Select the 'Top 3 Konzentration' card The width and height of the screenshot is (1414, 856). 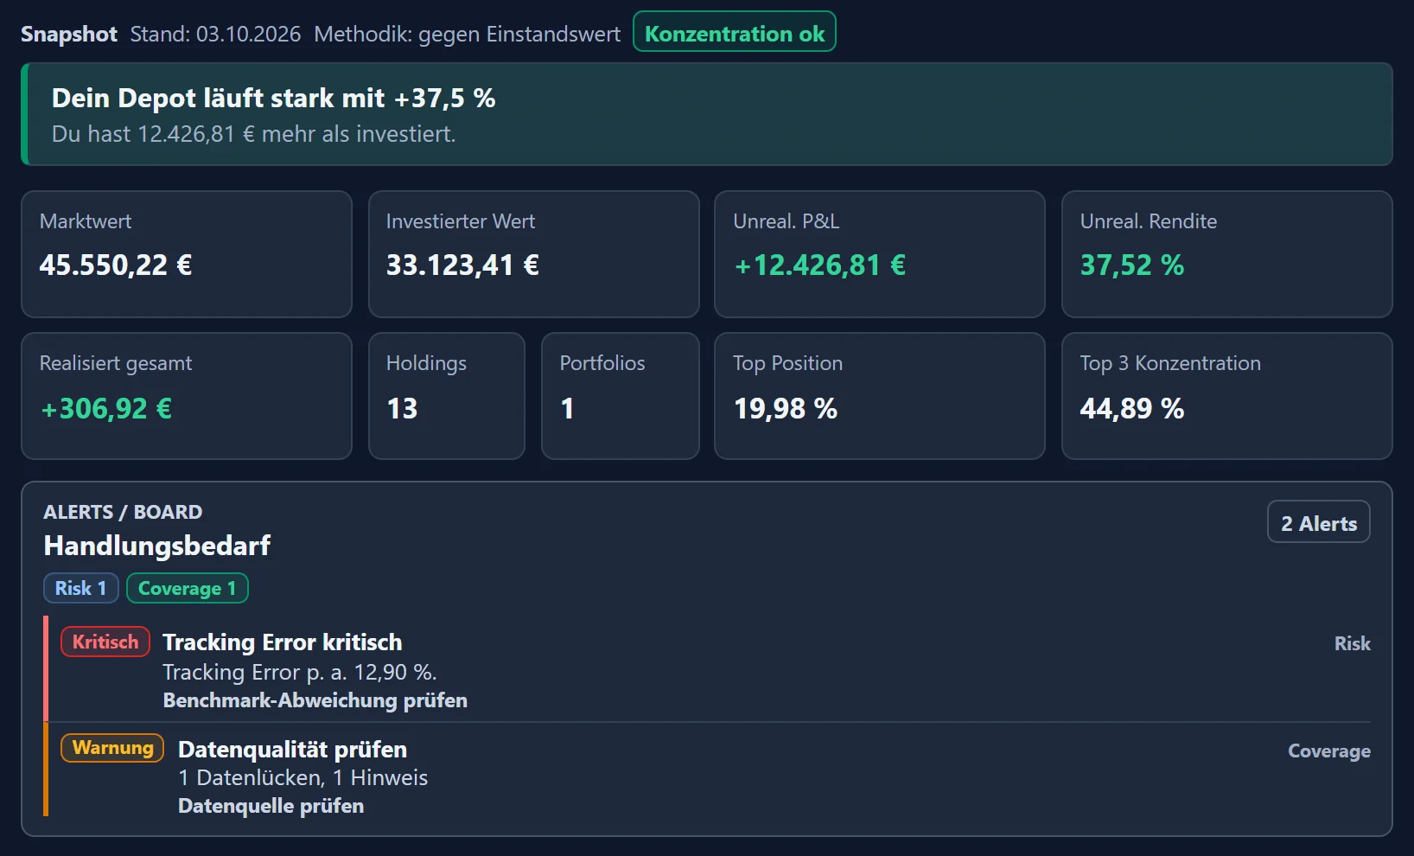point(1227,396)
